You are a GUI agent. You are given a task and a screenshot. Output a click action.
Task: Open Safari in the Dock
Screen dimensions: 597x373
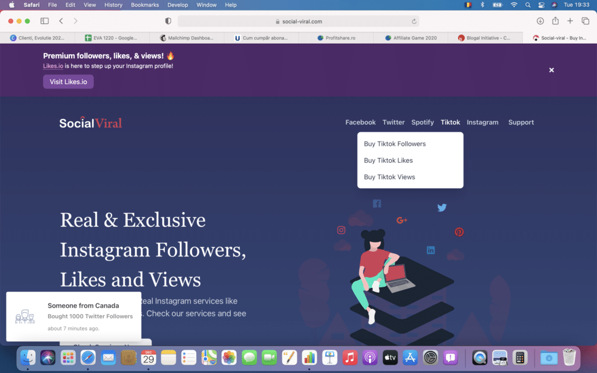(x=88, y=358)
